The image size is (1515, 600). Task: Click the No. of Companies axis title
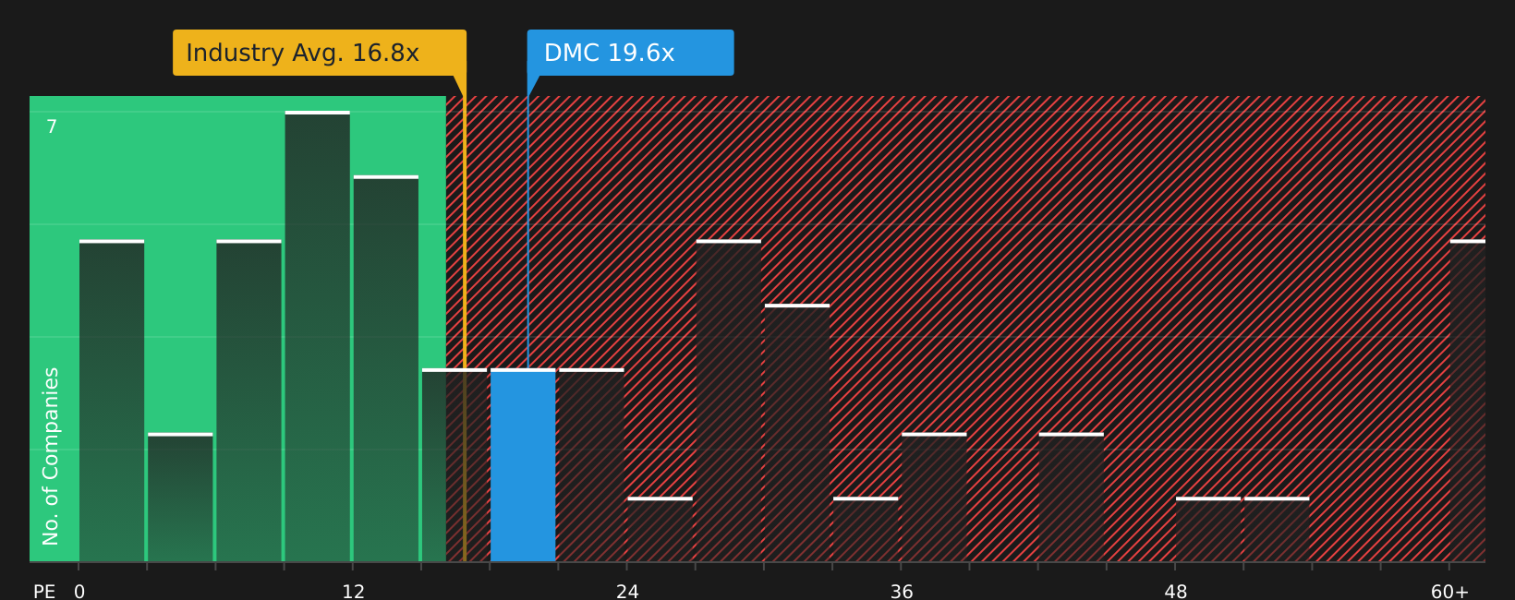pos(51,456)
